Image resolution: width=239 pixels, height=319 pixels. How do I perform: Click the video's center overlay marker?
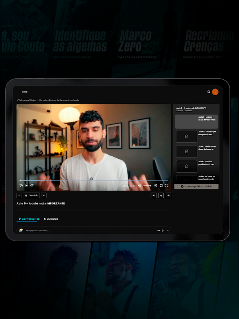(x=92, y=179)
